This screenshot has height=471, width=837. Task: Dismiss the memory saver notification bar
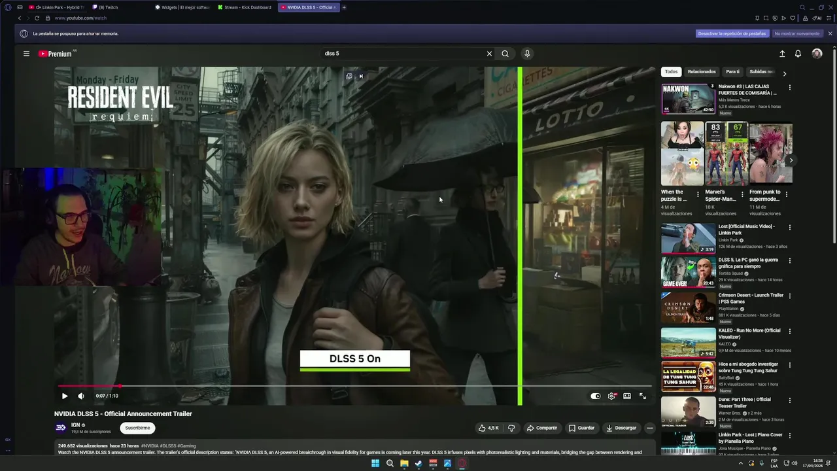(x=830, y=33)
